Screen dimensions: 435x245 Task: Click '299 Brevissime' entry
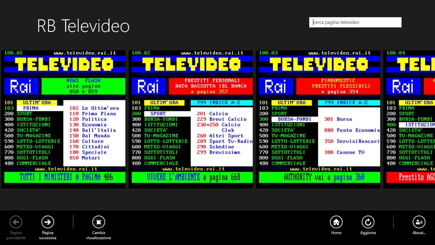pyautogui.click(x=219, y=152)
